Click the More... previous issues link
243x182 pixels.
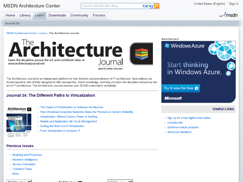16,174
